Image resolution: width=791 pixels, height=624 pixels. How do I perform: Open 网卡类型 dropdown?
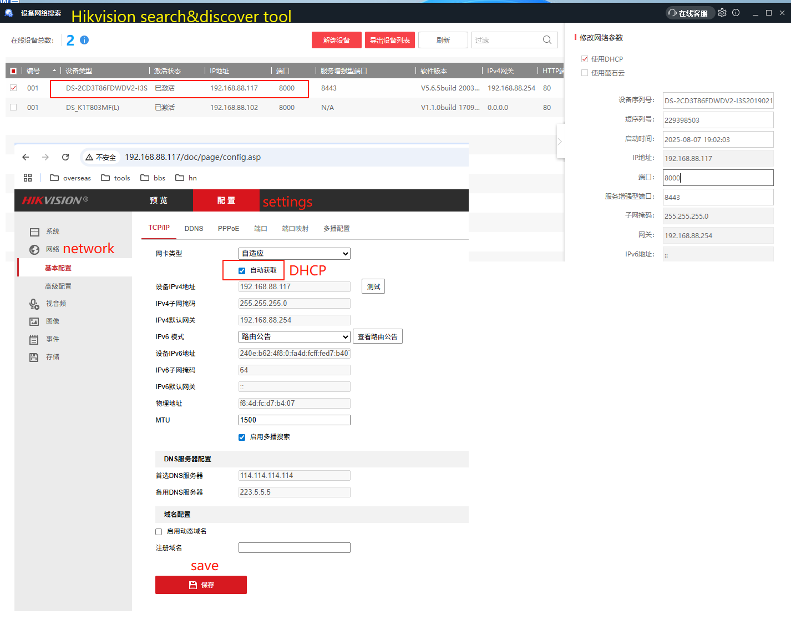tap(295, 254)
